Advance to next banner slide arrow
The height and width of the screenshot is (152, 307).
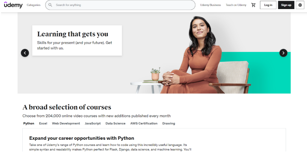[283, 53]
